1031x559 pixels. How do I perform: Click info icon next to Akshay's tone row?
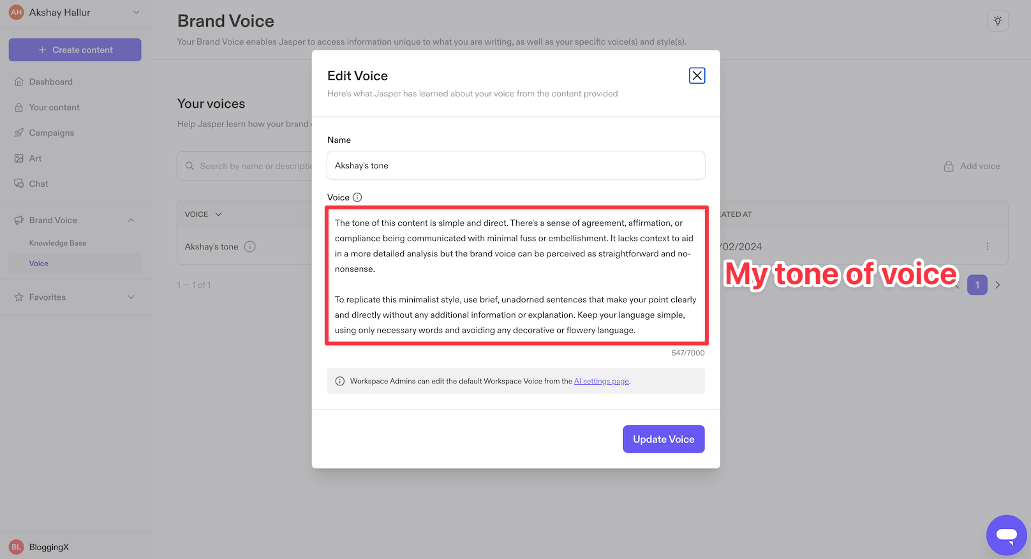250,246
